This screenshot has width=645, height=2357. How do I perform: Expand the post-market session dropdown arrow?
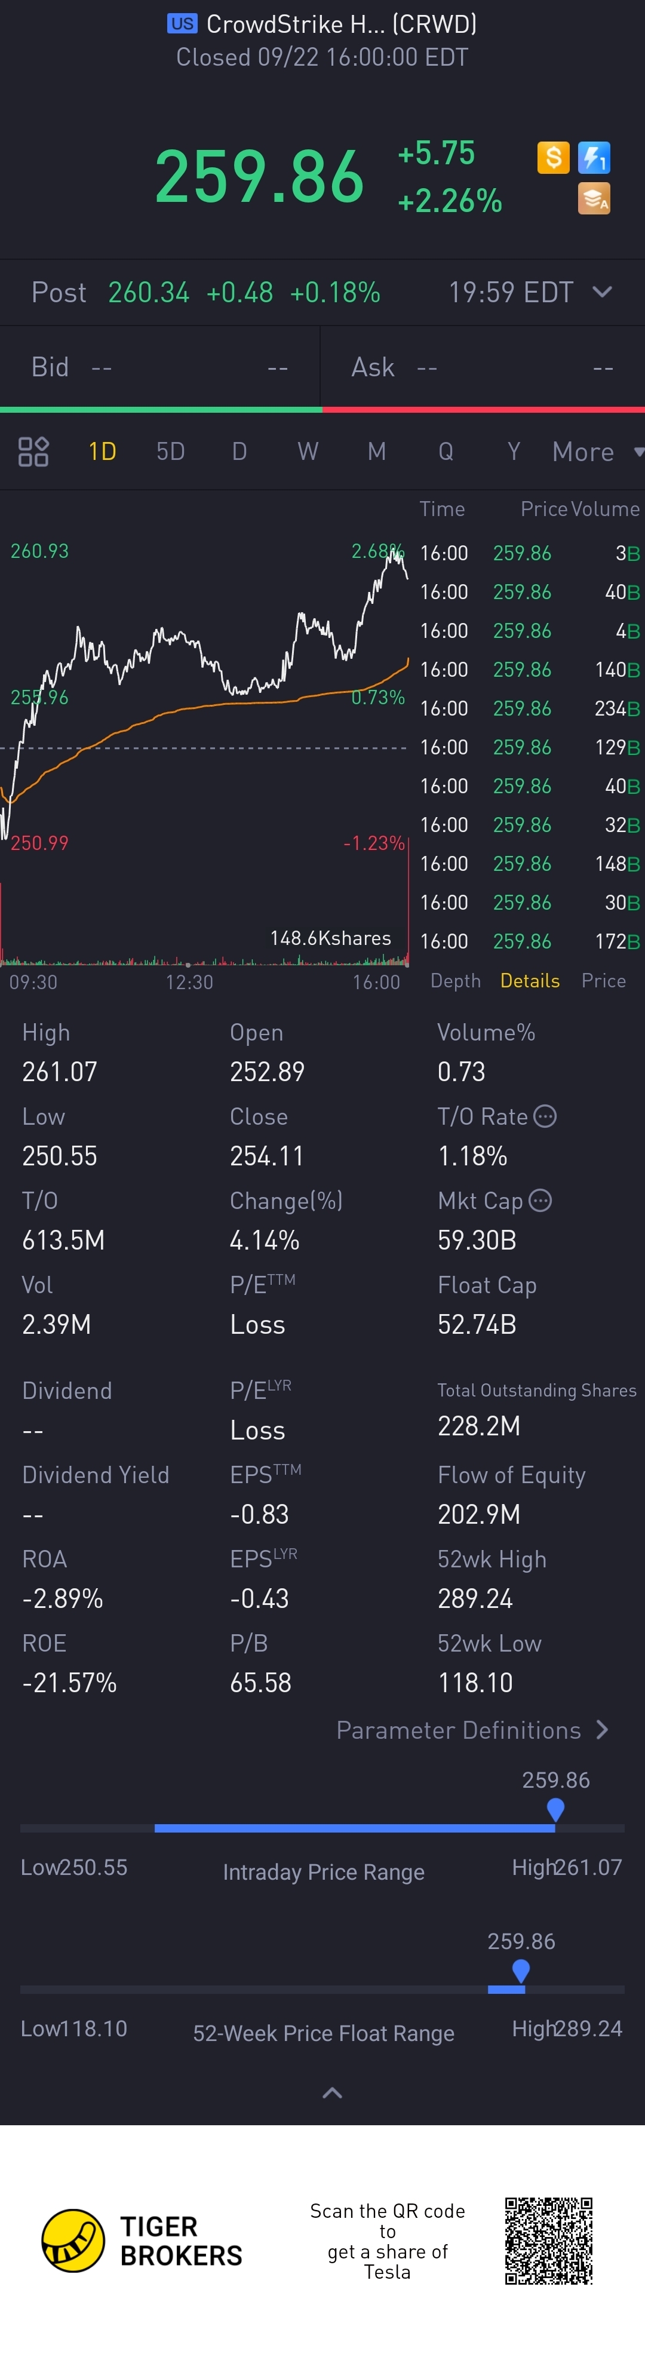point(602,292)
